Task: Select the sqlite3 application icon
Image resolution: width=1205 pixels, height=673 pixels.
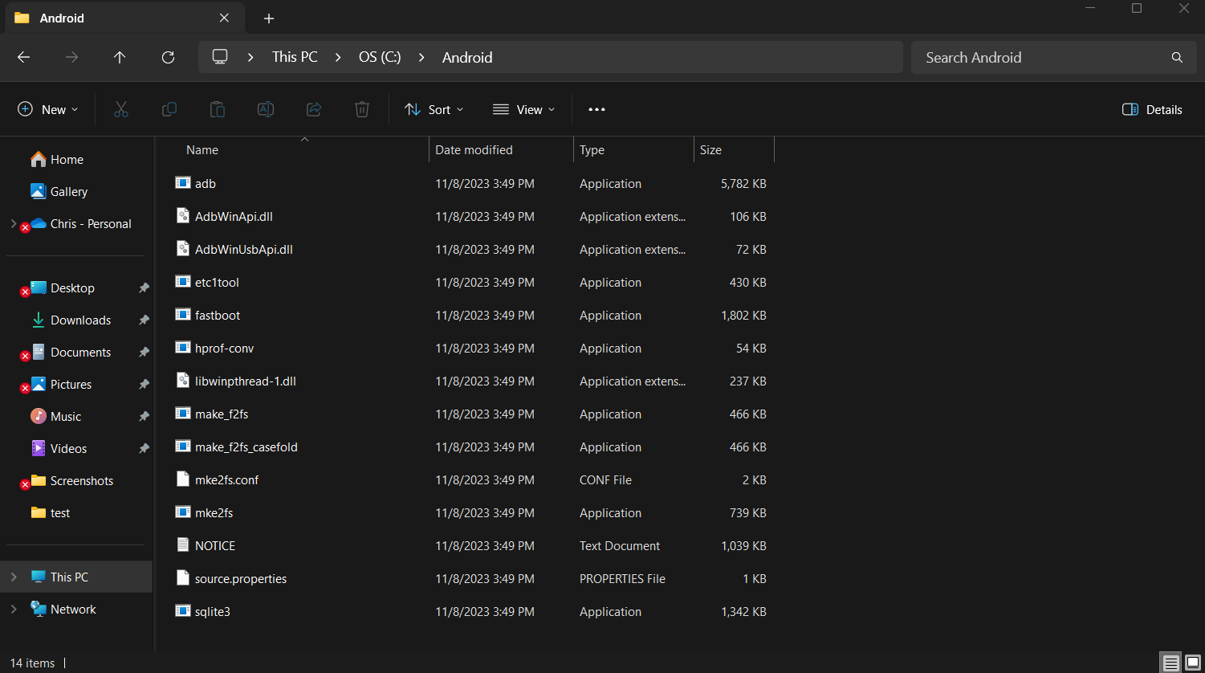Action: (x=183, y=610)
